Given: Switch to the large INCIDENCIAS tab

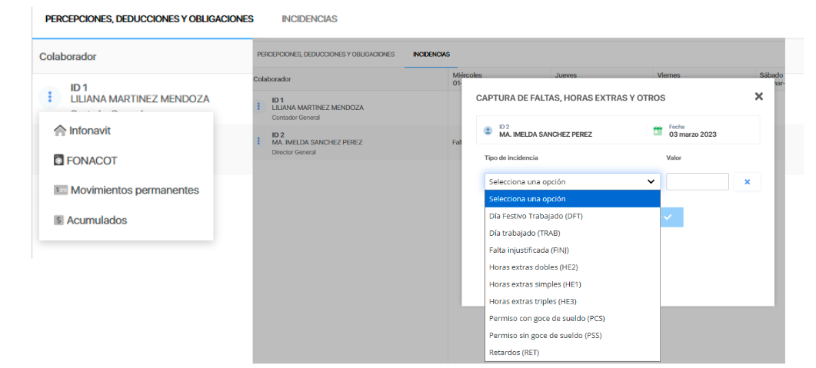Looking at the screenshot, I should [x=309, y=18].
